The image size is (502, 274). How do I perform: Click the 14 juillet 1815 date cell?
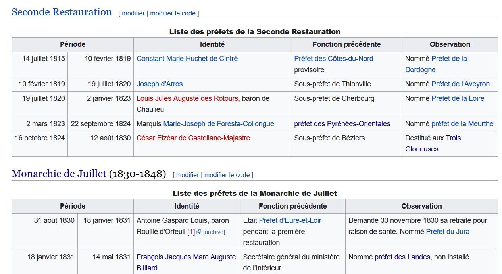(40, 64)
